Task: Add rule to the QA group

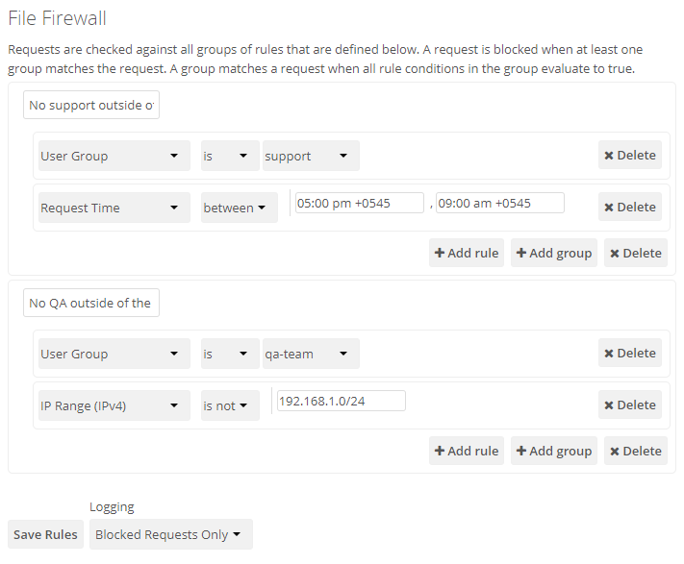Action: point(466,452)
